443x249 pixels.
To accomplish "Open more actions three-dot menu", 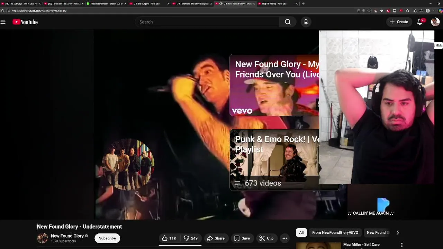I will (x=284, y=238).
